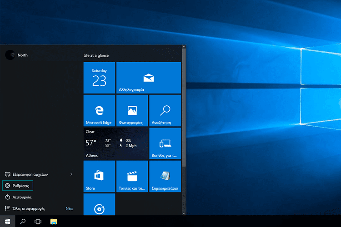Show Όλες οι εφαρμογές all apps list
341x227 pixels.
pyautogui.click(x=25, y=208)
